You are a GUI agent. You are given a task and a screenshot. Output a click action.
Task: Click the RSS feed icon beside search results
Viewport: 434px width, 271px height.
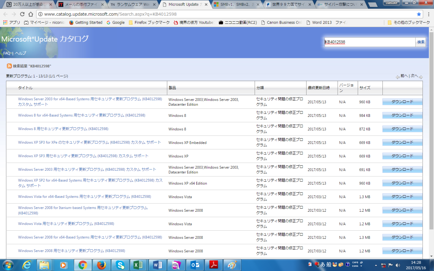9,66
